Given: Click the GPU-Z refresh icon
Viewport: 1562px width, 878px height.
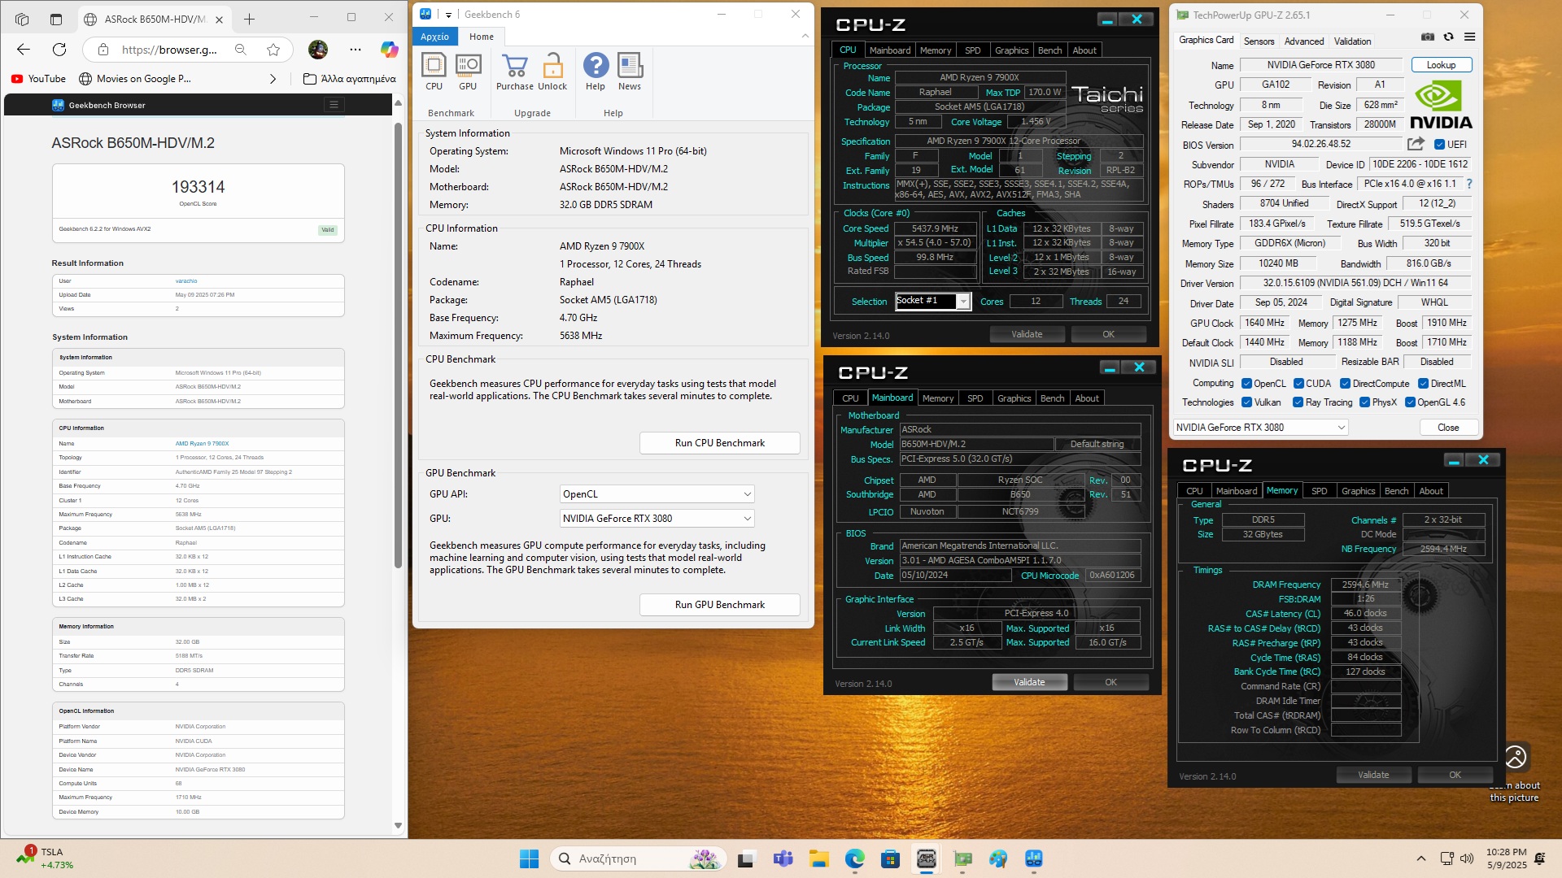Looking at the screenshot, I should (1448, 37).
